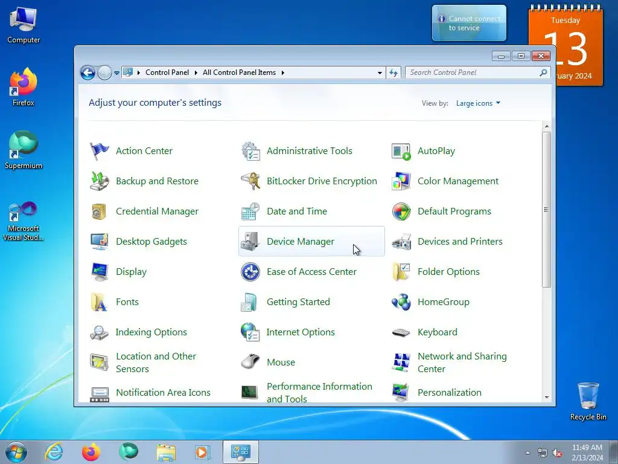Expand the address bar history dropdown arrow
Viewport: 618px width, 464px height.
380,72
